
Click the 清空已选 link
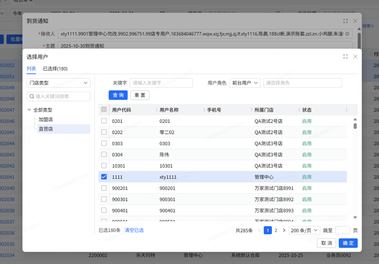[x=134, y=230]
